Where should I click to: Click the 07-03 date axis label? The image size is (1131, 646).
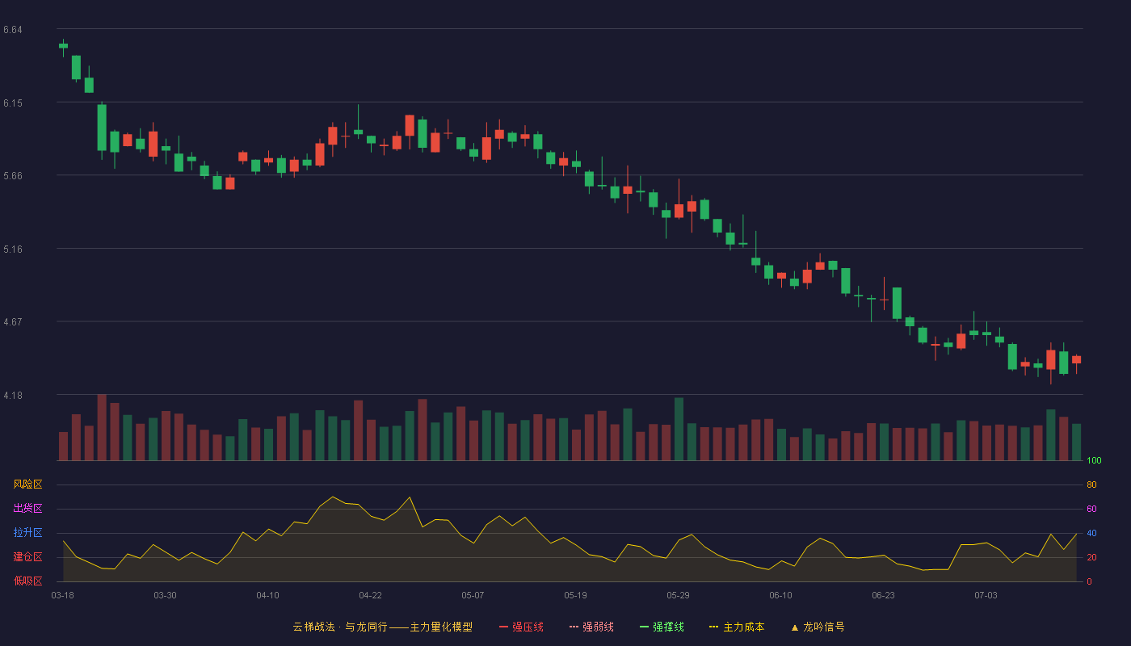(x=986, y=595)
